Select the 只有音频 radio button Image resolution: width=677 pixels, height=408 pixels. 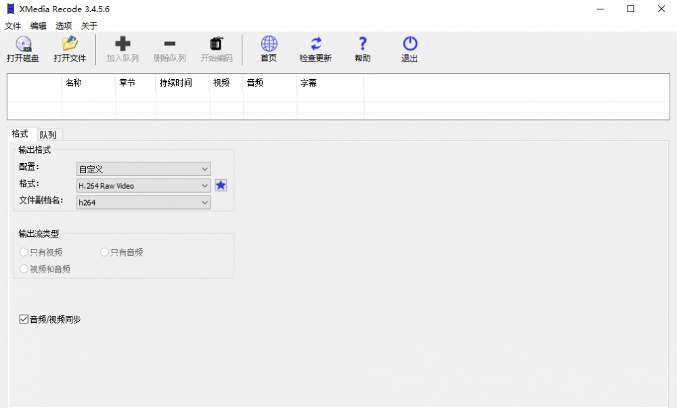coord(104,252)
